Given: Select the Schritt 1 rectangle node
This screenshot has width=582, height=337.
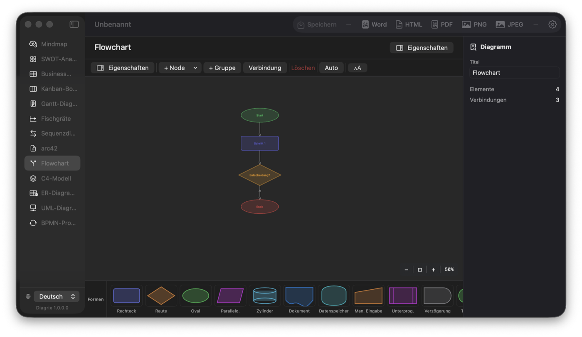Looking at the screenshot, I should 260,143.
